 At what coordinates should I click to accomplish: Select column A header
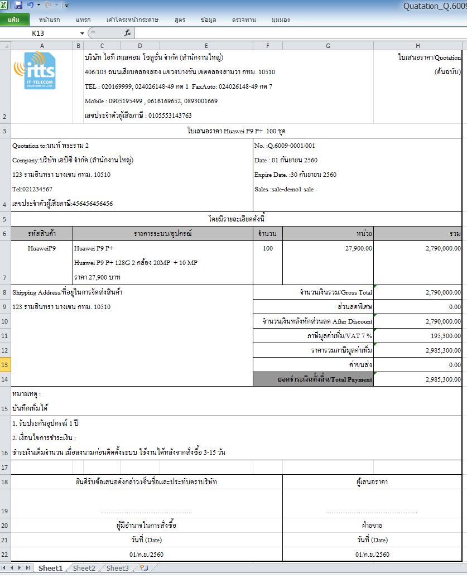42,46
